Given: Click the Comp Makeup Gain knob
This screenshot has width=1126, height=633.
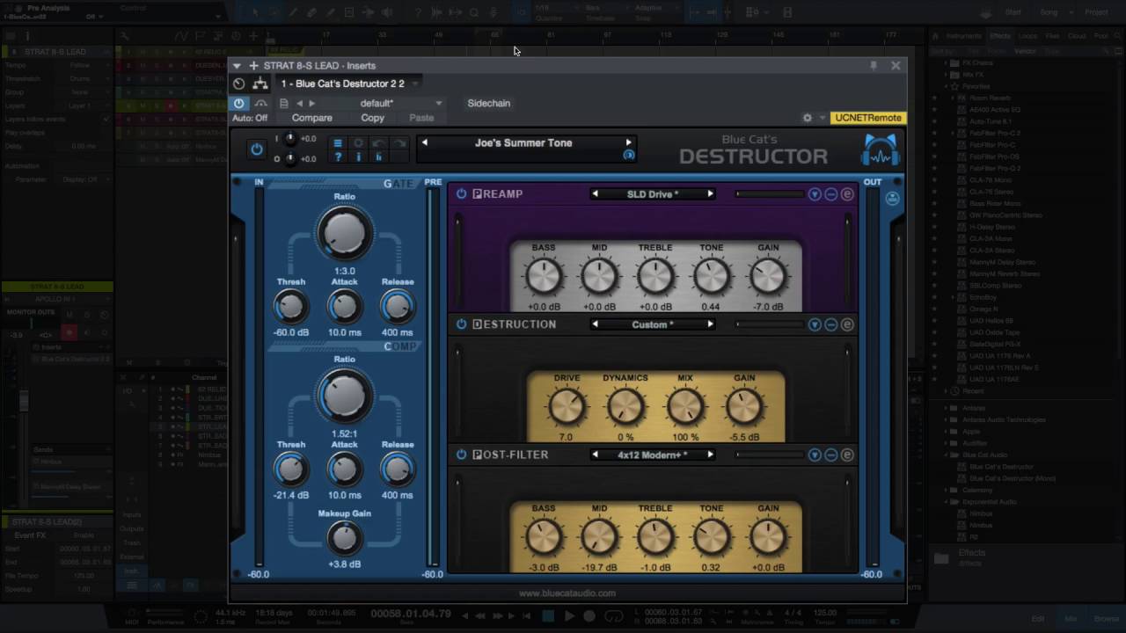Looking at the screenshot, I should point(345,538).
